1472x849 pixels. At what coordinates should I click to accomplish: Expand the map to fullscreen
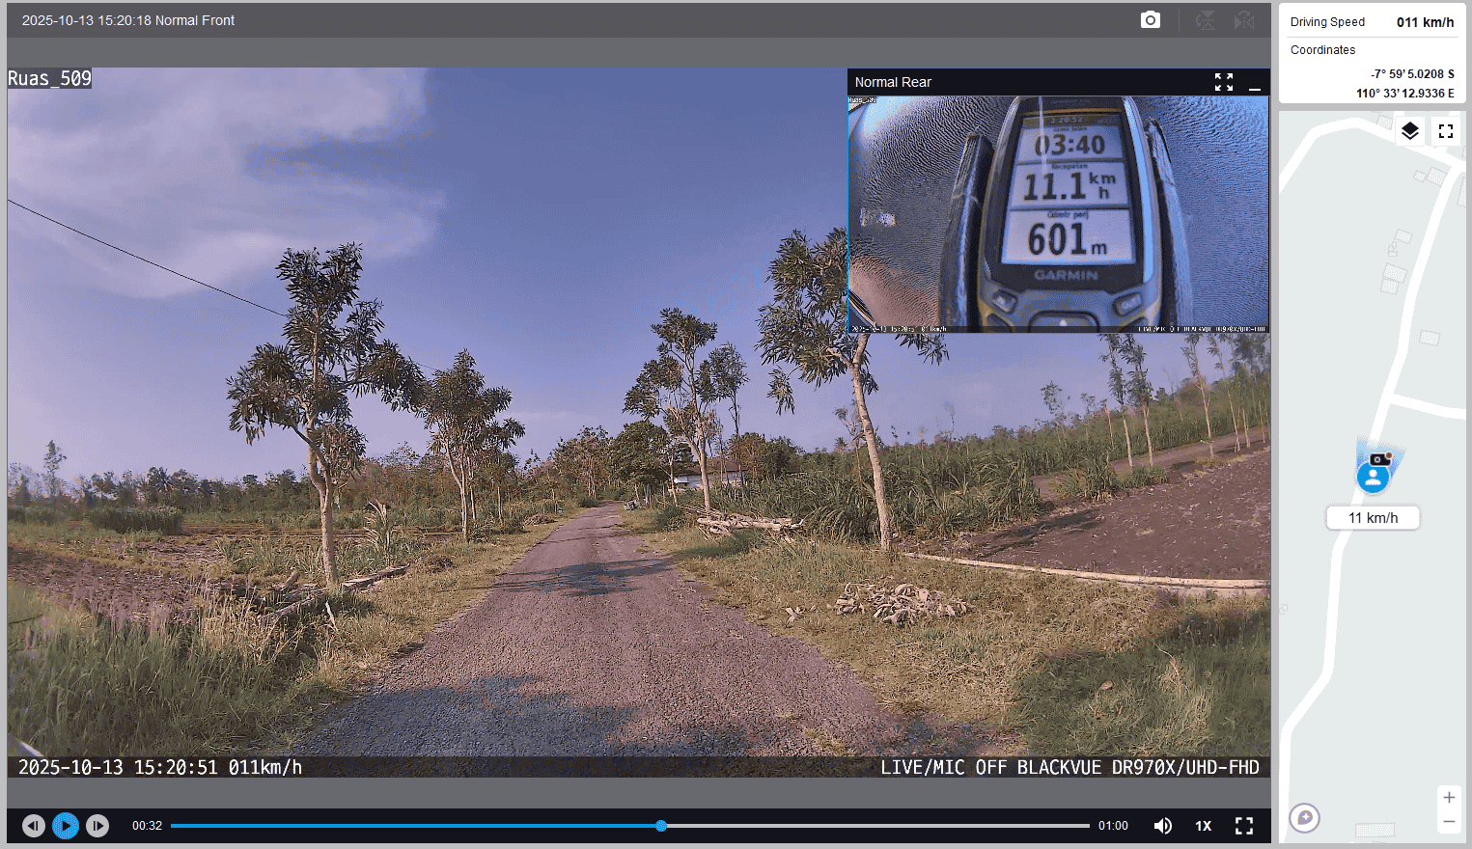tap(1446, 131)
